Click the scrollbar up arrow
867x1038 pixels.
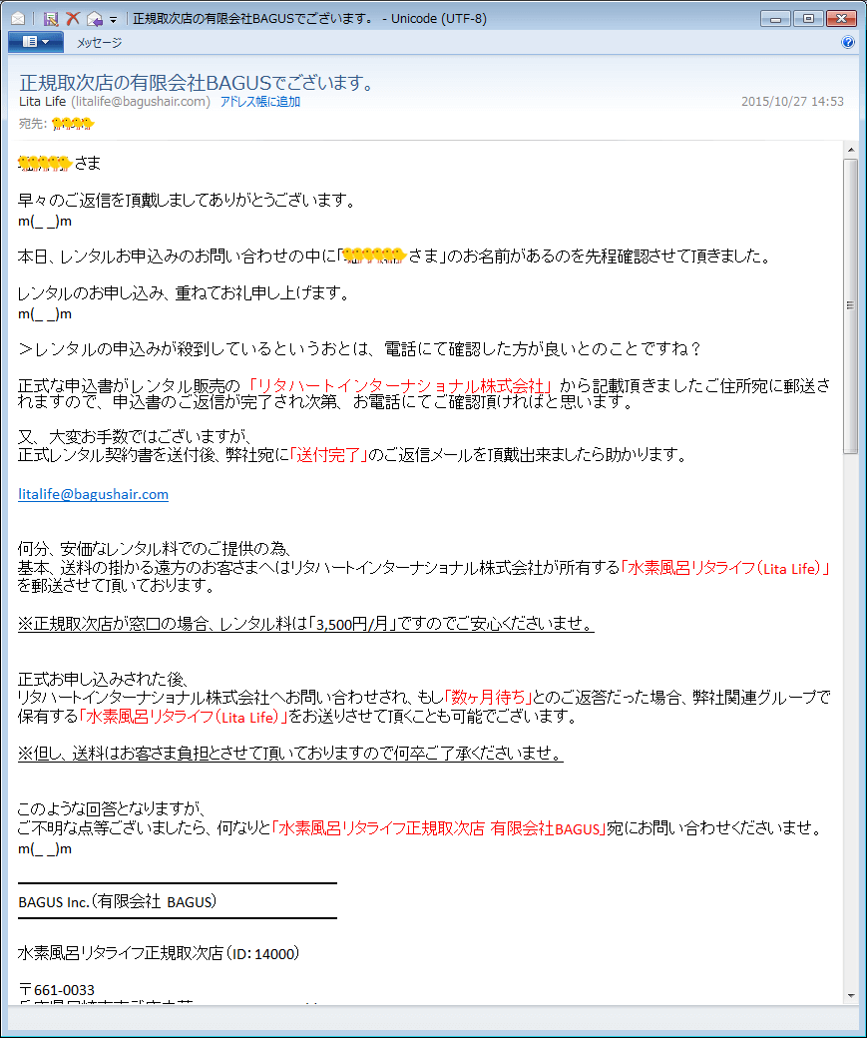850,151
